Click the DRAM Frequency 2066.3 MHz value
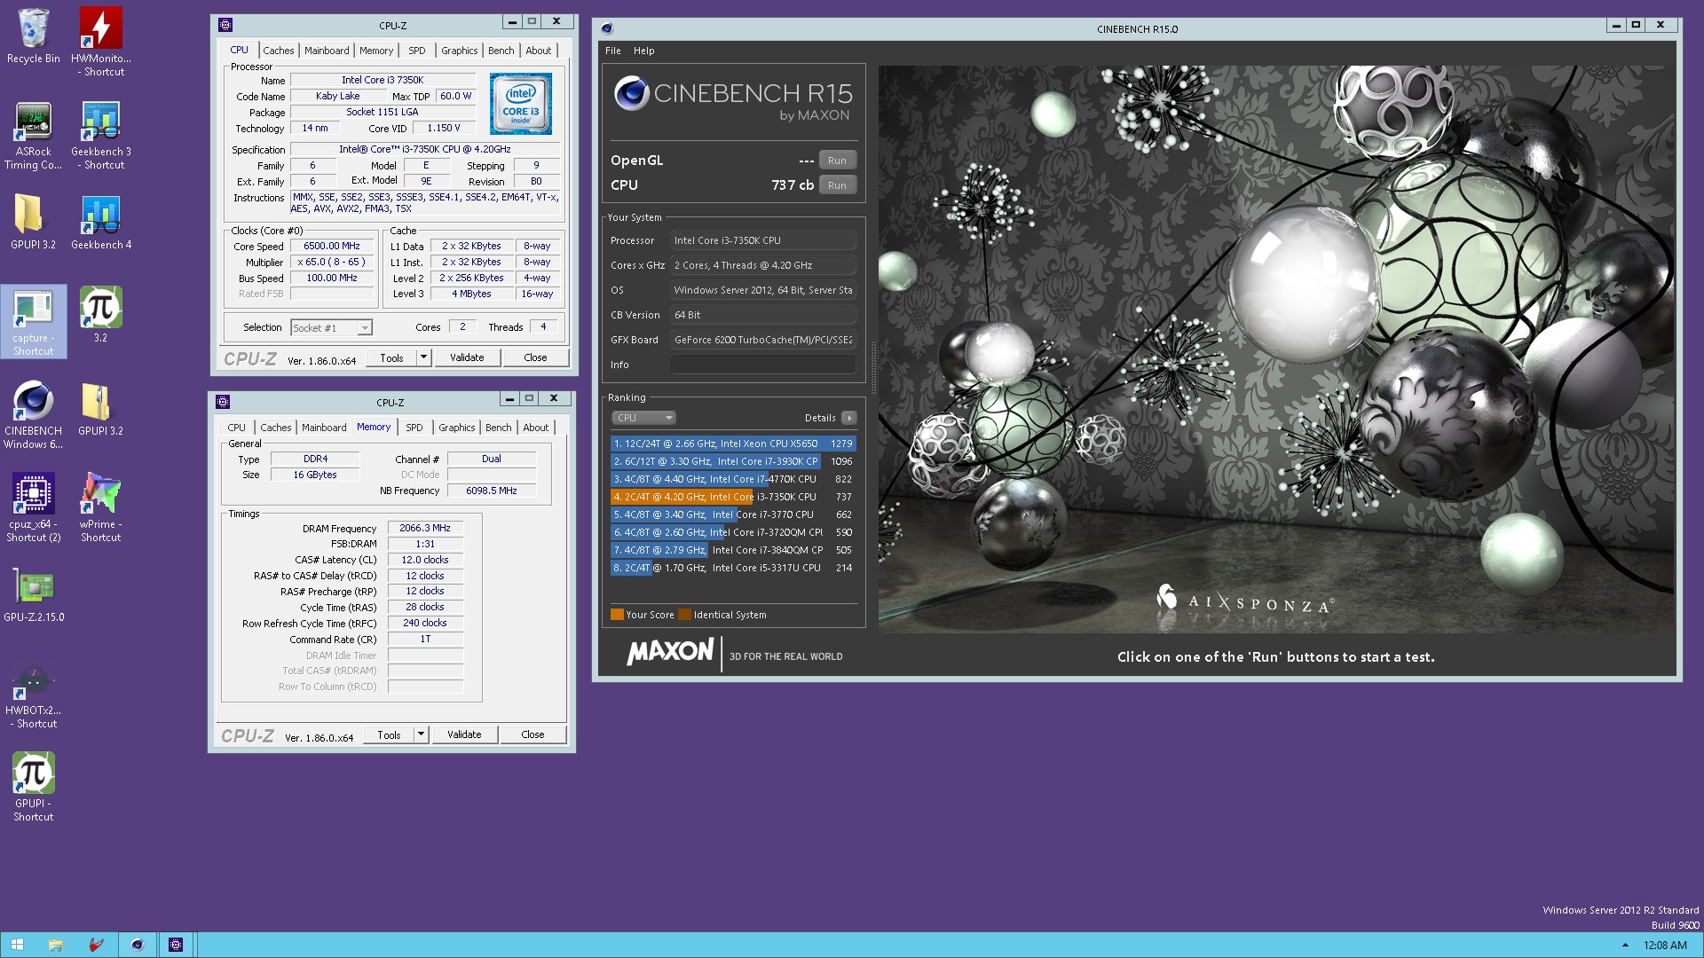This screenshot has width=1704, height=958. point(425,528)
